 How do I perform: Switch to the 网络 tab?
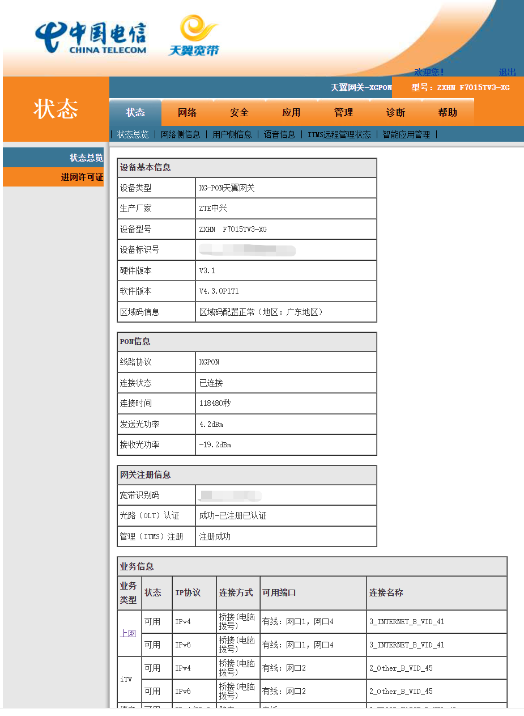tap(187, 112)
